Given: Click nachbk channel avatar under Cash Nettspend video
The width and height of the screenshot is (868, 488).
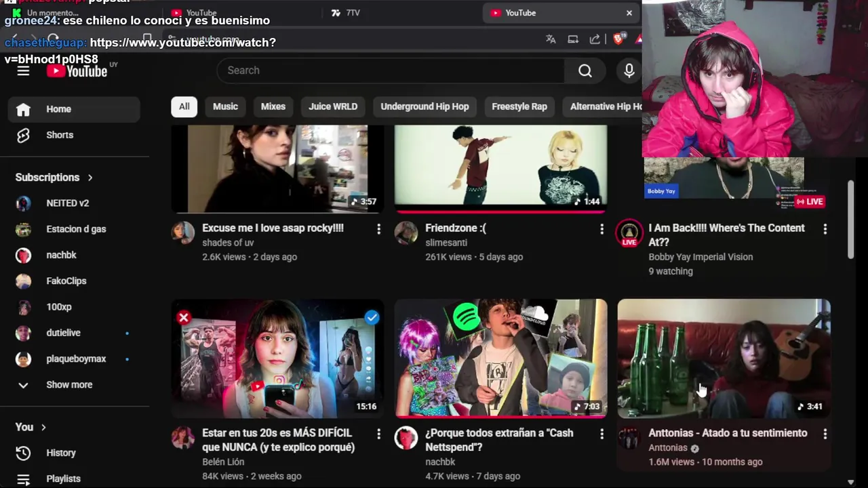Looking at the screenshot, I should point(406,437).
